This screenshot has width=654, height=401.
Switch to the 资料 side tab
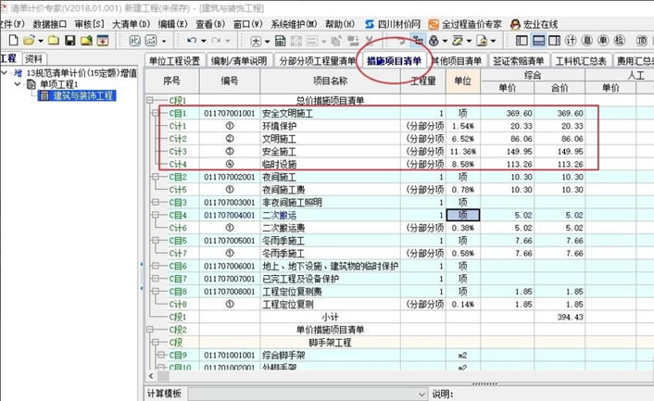click(33, 58)
